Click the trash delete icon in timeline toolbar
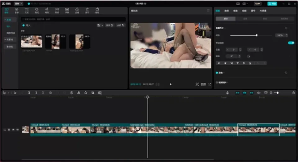The width and height of the screenshot is (298, 162). point(50,93)
